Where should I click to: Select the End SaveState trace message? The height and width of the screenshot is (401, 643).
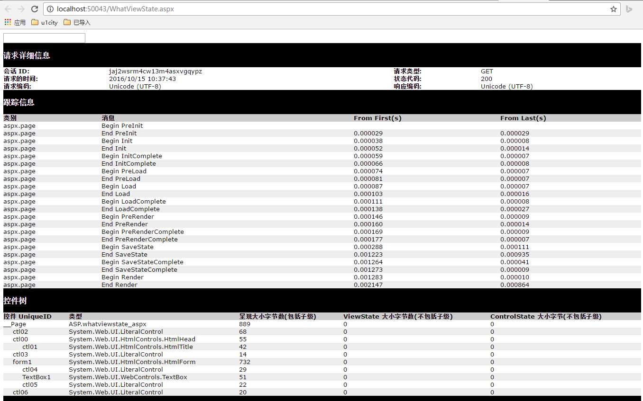tap(124, 254)
